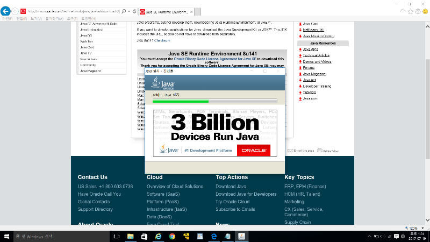Open Windows Store taskbar icon
The image size is (430, 242).
tap(144, 236)
